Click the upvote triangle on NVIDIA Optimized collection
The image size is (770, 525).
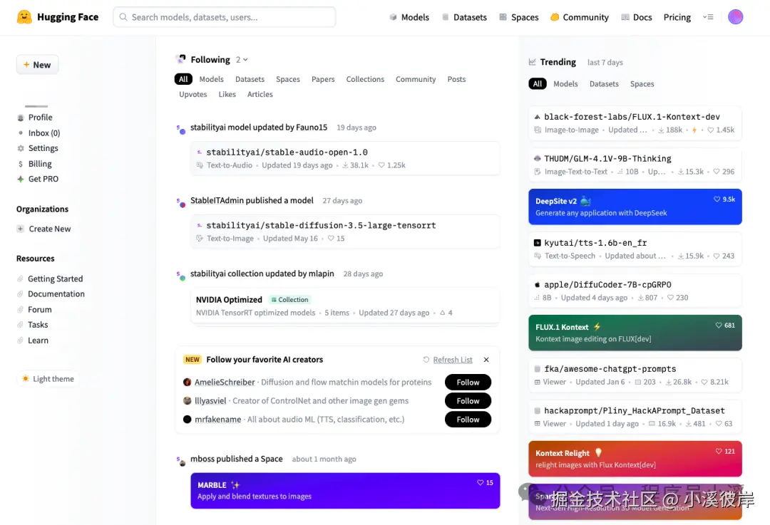443,313
